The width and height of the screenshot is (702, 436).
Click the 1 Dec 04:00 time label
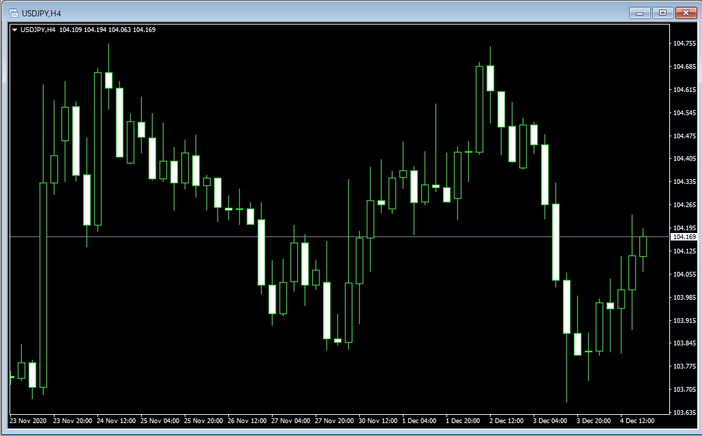[419, 421]
